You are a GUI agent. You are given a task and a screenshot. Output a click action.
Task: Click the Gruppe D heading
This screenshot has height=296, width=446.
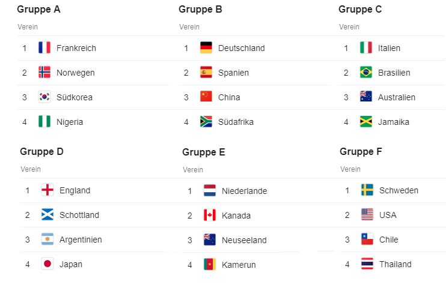click(41, 152)
